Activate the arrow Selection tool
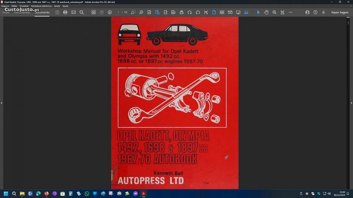This screenshot has width=353, height=198. coord(258,12)
